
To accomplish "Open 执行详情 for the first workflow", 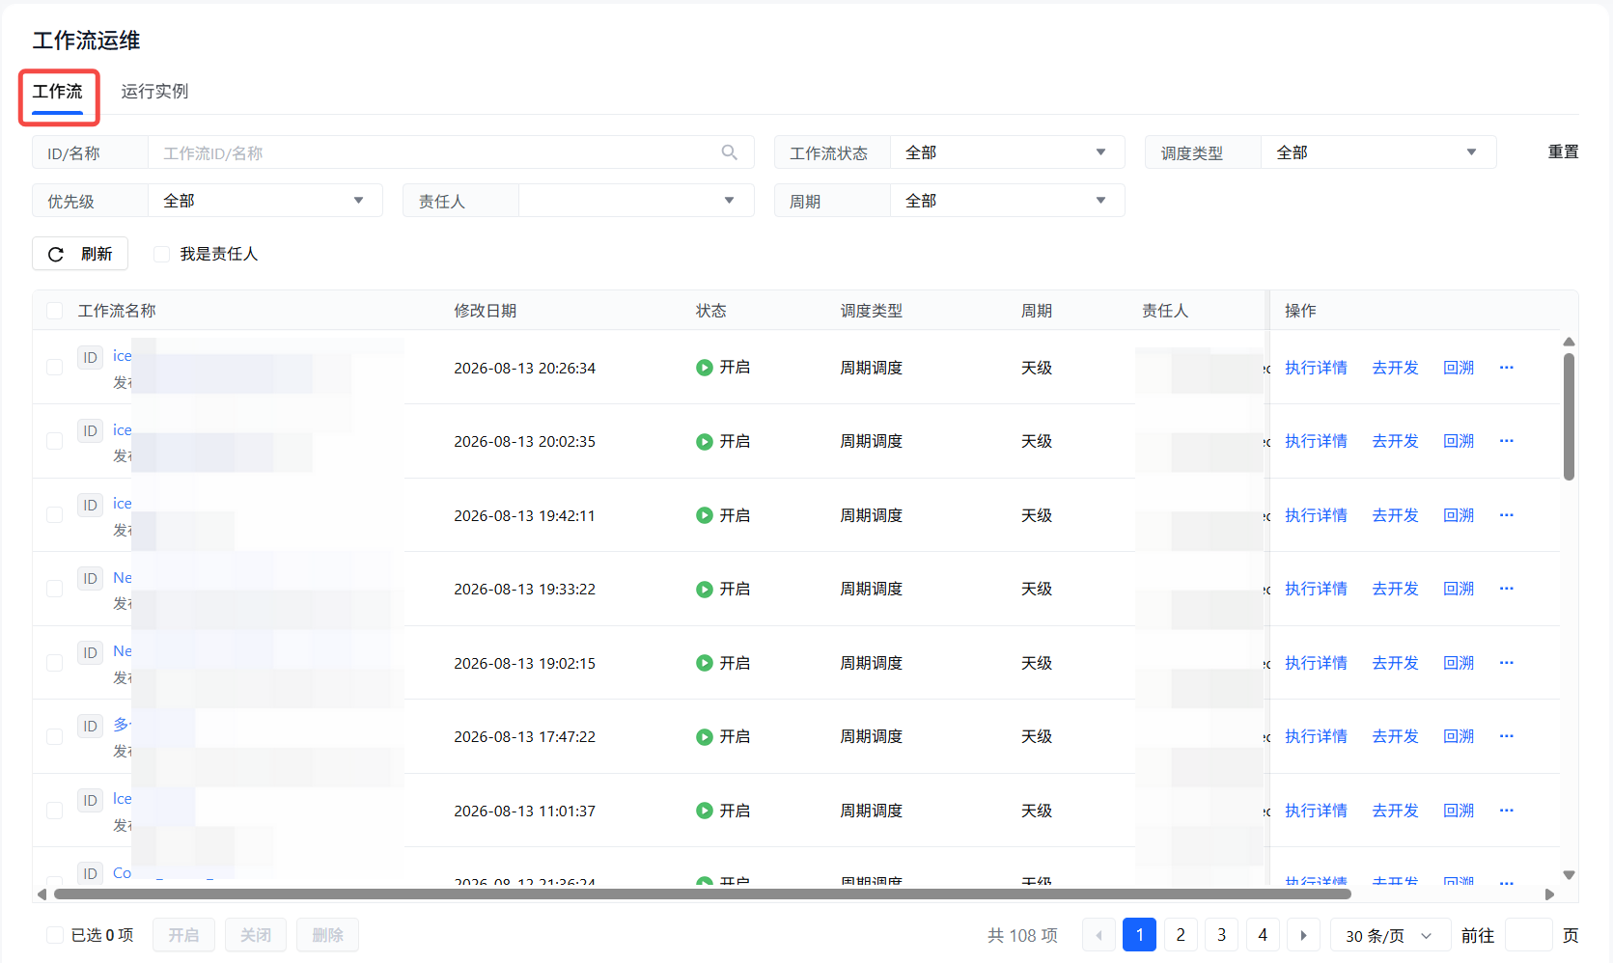I will [1316, 368].
